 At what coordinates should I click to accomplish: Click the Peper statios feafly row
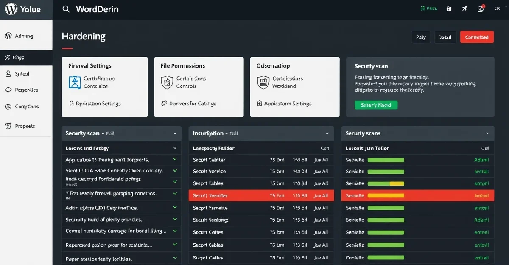[121, 259]
